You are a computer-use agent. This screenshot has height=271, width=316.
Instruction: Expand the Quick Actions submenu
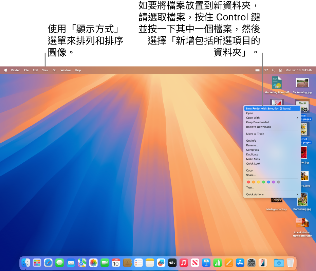(x=272, y=194)
